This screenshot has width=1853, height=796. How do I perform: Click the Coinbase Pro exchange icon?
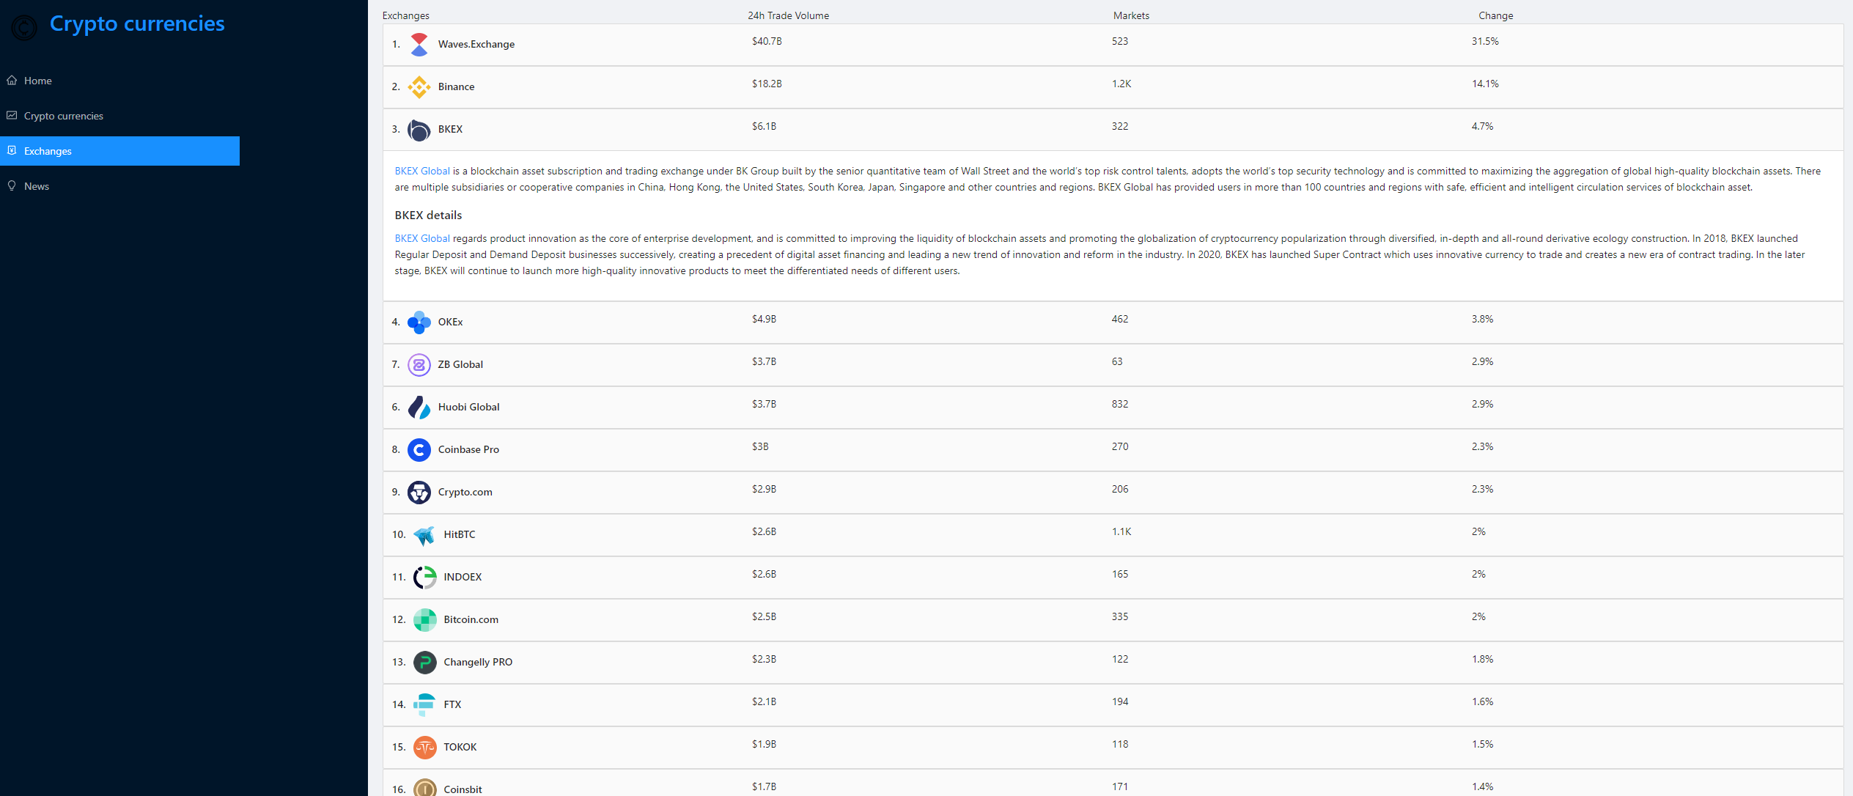pos(422,450)
